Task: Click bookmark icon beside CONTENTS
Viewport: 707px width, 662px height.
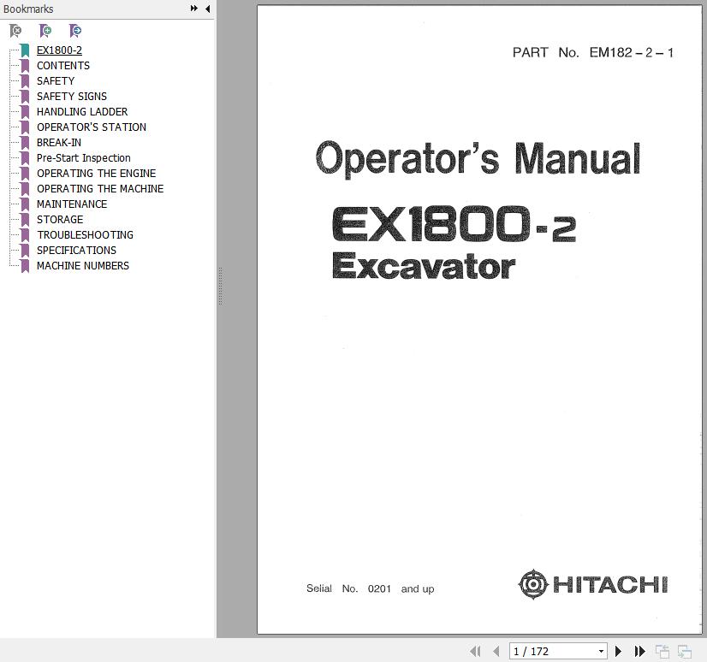Action: [25, 66]
